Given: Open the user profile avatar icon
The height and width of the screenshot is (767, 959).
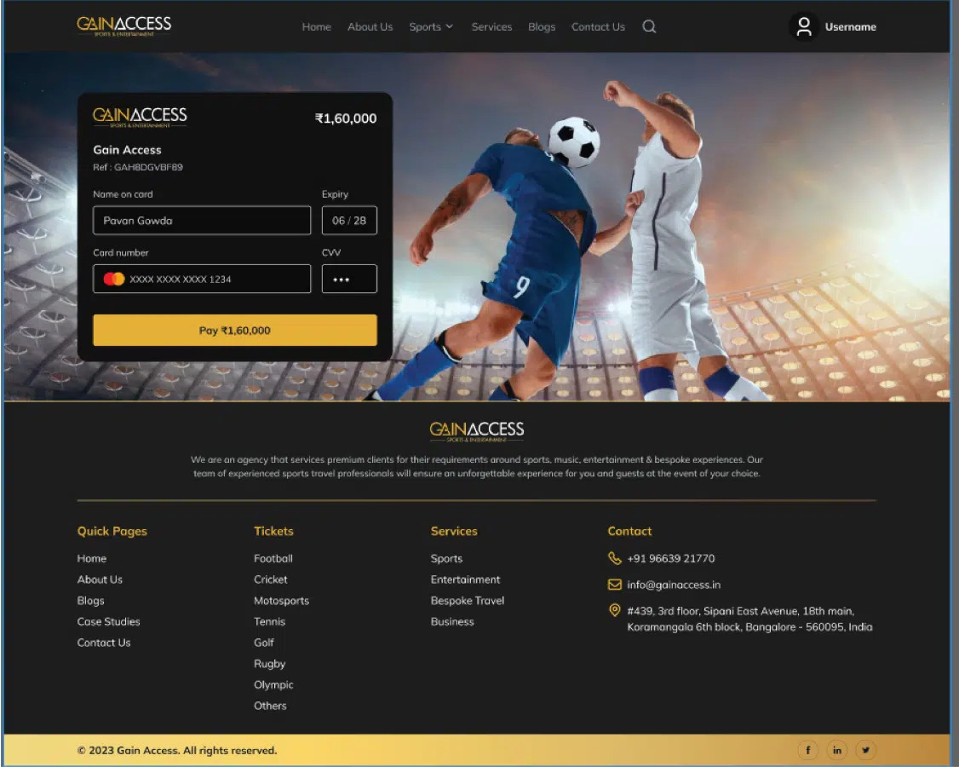Looking at the screenshot, I should [803, 27].
